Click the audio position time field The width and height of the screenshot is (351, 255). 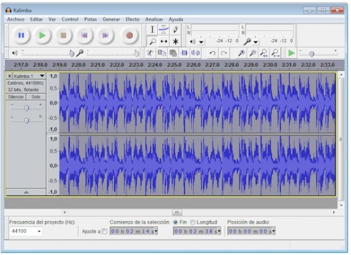coord(251,231)
